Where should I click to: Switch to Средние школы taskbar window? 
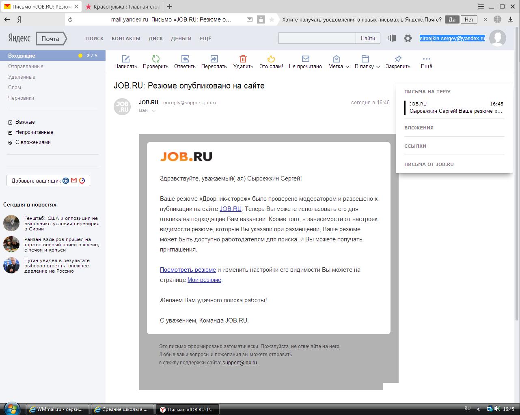pos(122,409)
